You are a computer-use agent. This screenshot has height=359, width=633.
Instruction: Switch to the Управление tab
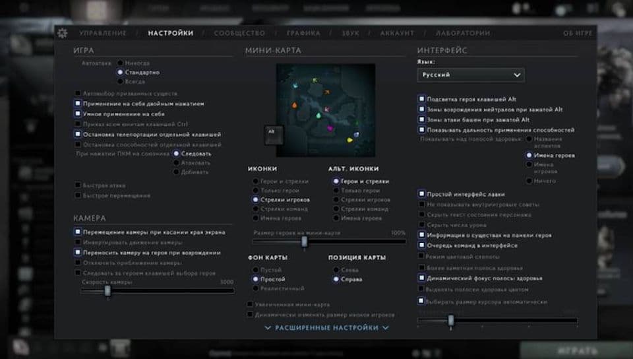pyautogui.click(x=102, y=33)
